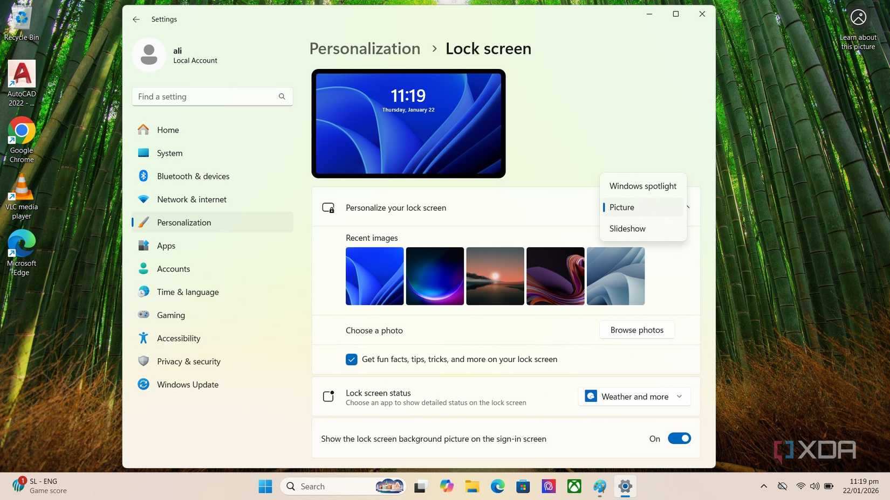Launch Copilot from the taskbar

[x=447, y=486]
